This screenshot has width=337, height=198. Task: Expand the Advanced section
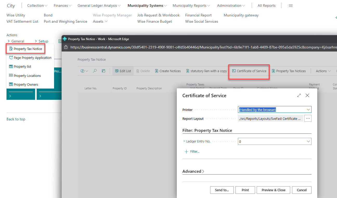193,171
